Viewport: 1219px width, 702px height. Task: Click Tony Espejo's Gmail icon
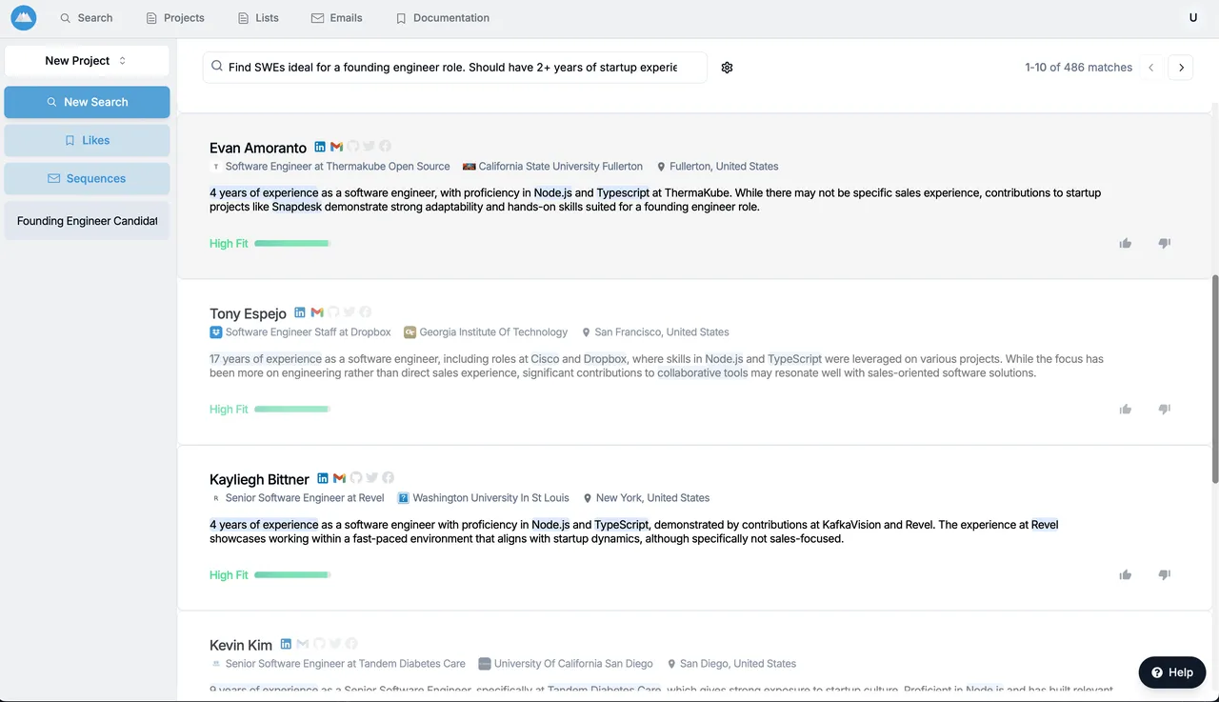point(317,312)
